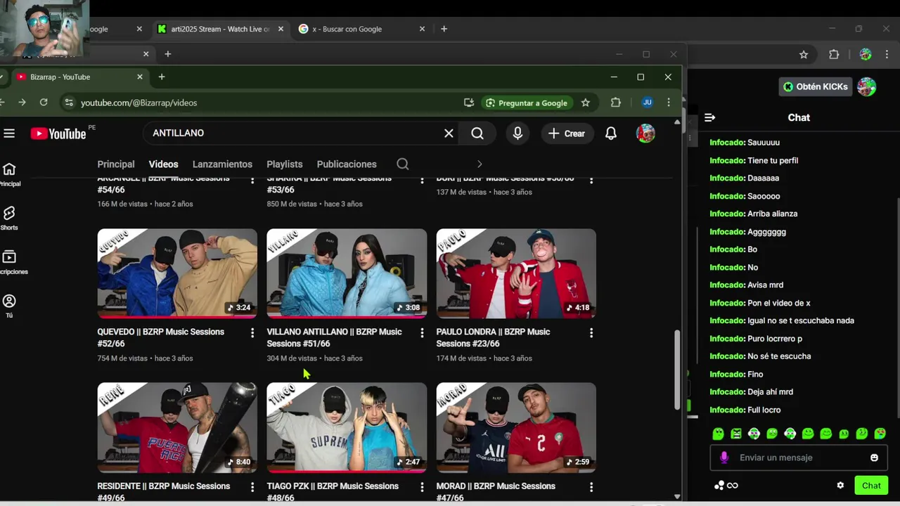Open options for TIAGO PZK session video
This screenshot has width=900, height=506.
click(x=422, y=486)
